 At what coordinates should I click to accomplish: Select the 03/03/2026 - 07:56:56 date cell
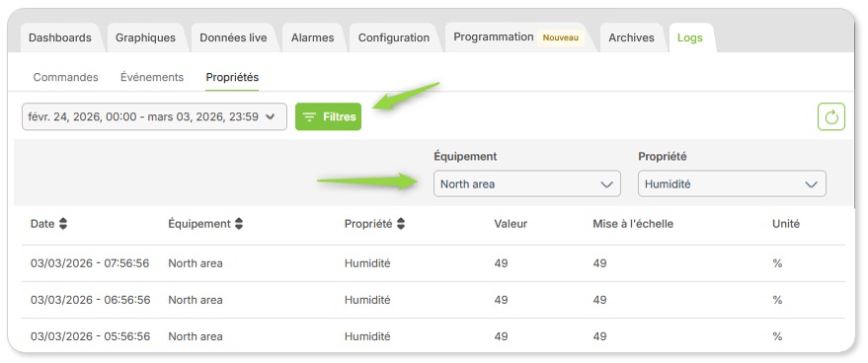point(90,263)
